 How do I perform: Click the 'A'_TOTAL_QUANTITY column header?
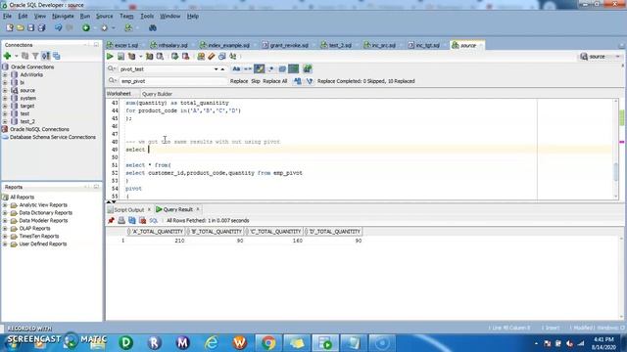[x=155, y=232]
